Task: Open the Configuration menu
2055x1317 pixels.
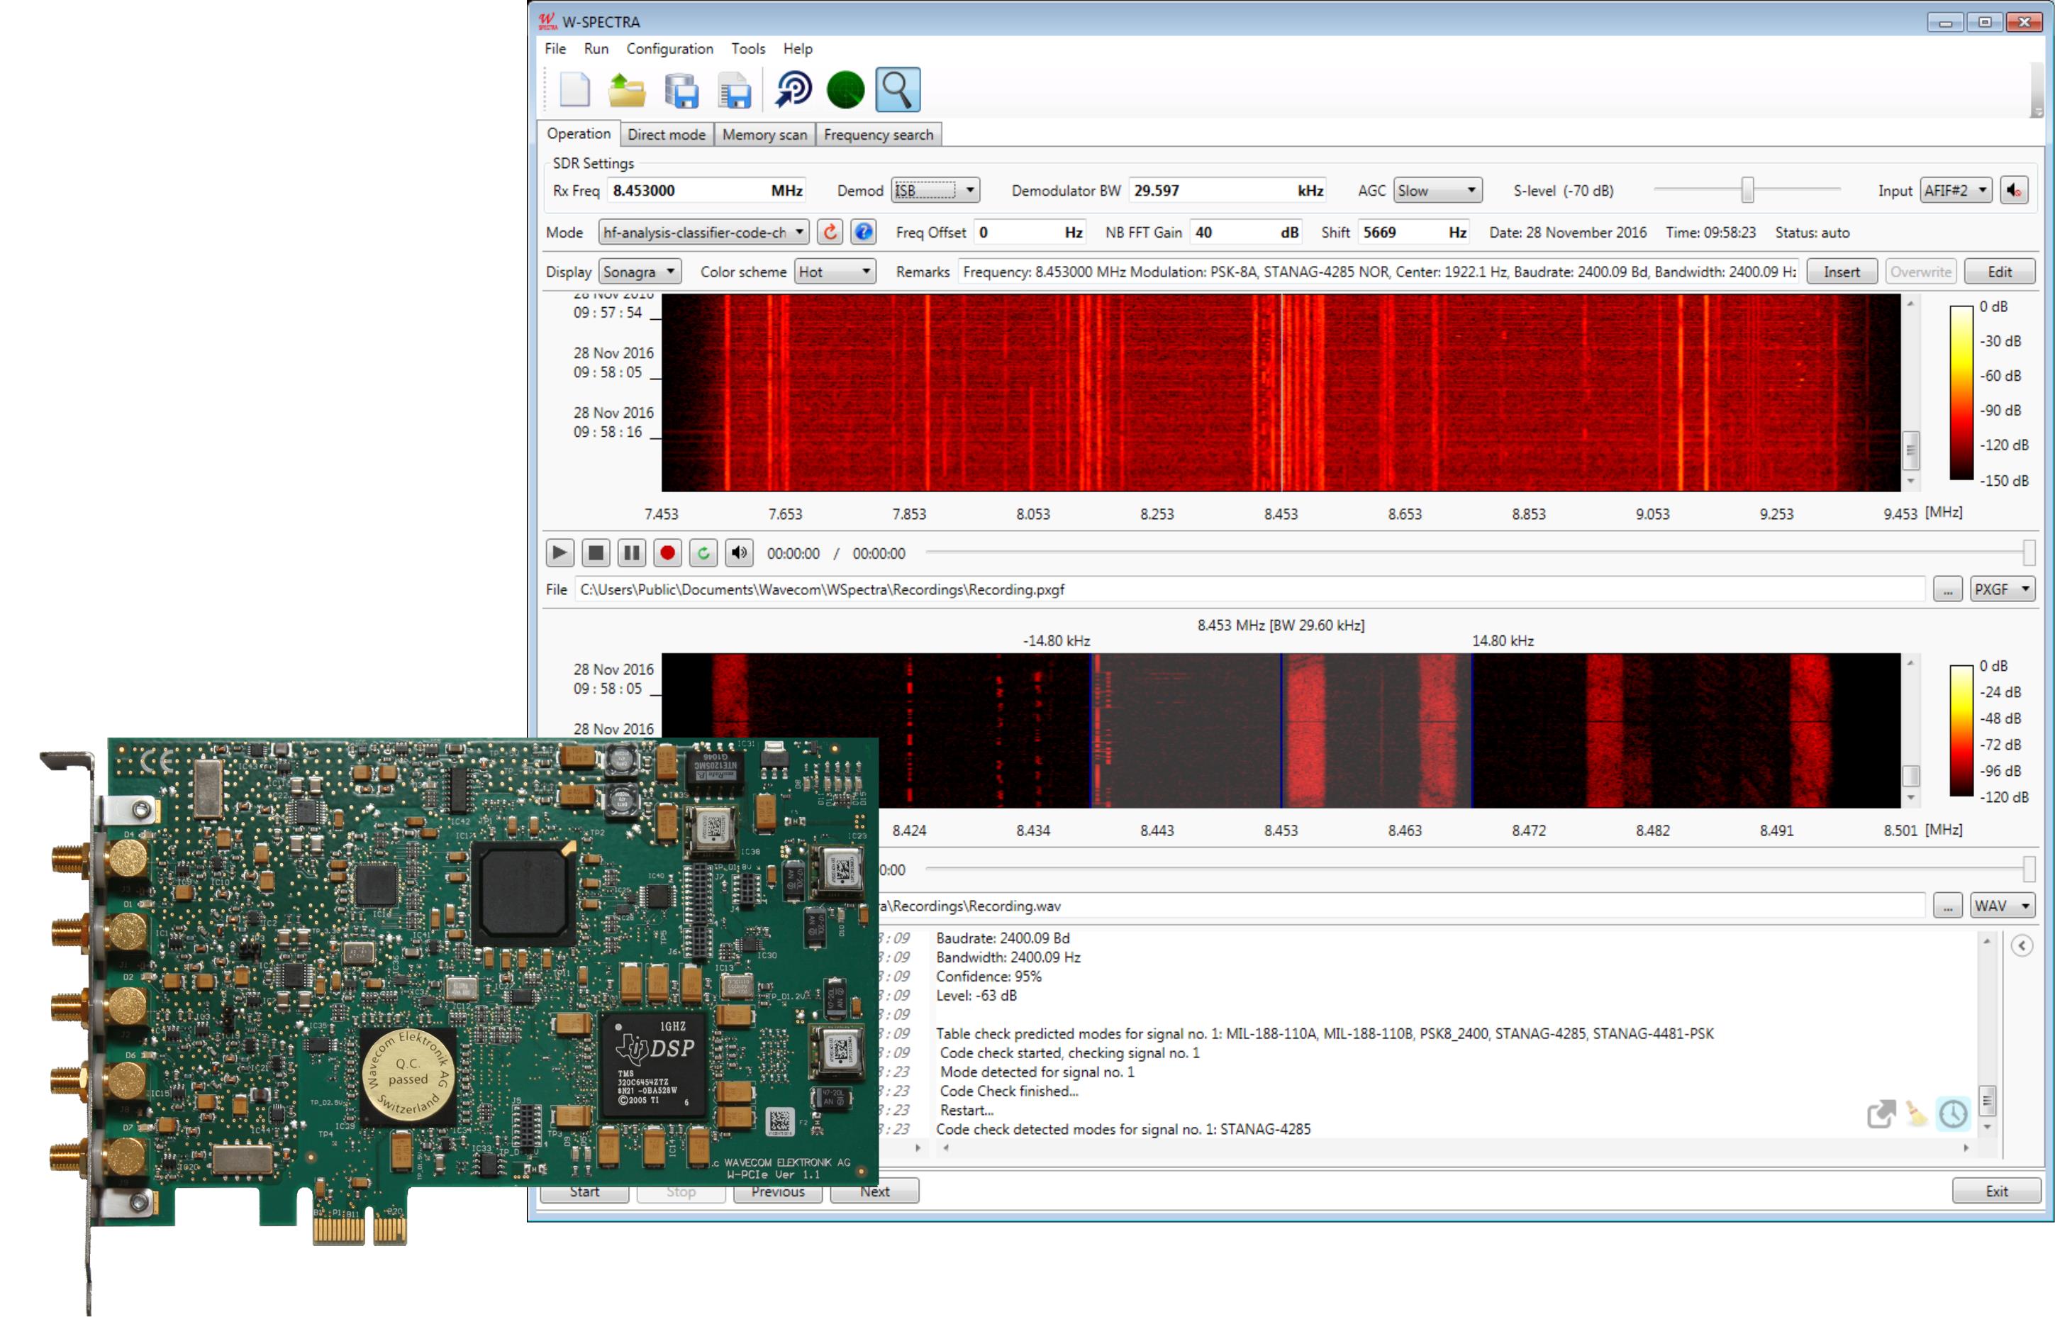Action: click(x=669, y=49)
